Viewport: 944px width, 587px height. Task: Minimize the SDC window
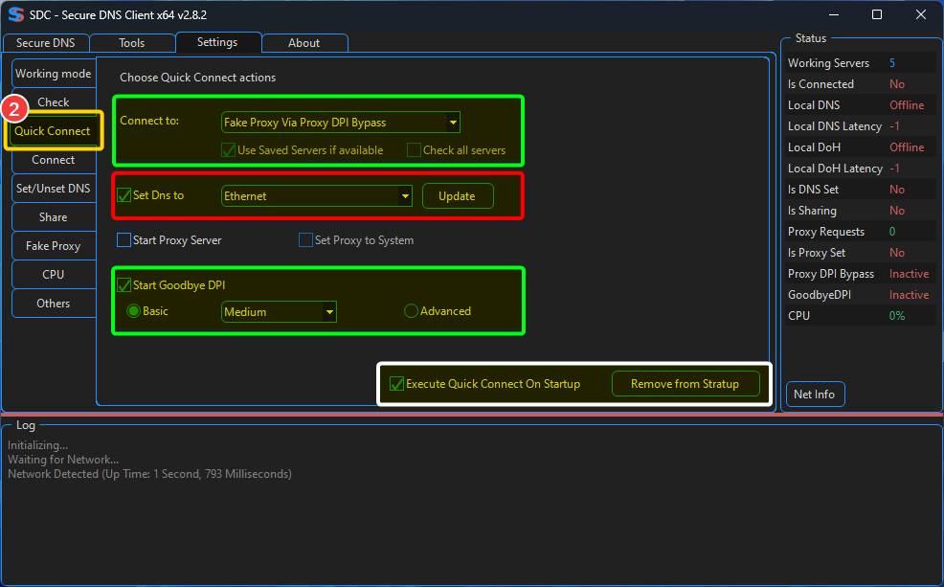point(834,14)
